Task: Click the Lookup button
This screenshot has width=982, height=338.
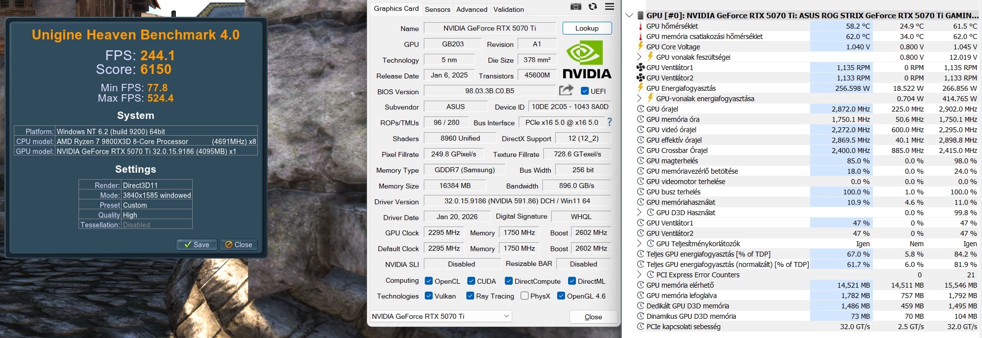Action: click(x=587, y=28)
